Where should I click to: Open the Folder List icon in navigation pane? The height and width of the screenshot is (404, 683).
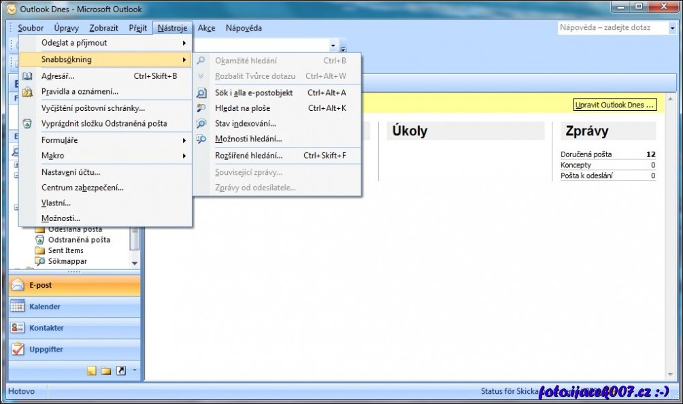pos(106,371)
